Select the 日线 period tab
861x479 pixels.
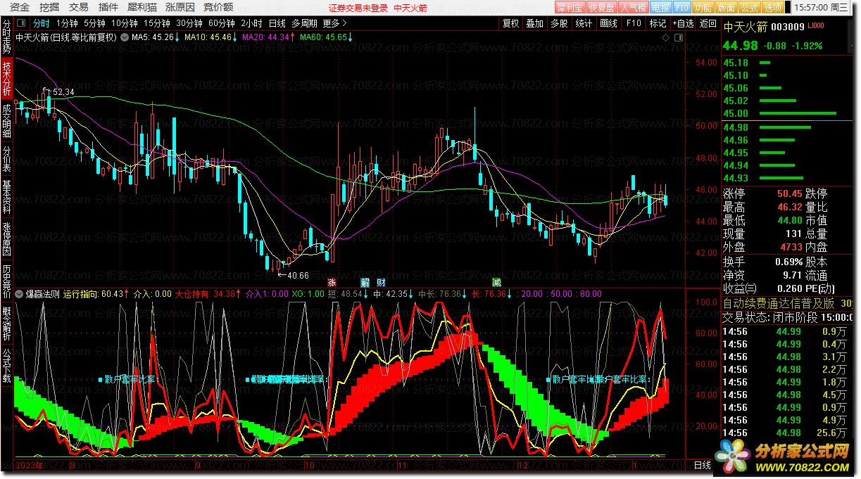coord(277,23)
